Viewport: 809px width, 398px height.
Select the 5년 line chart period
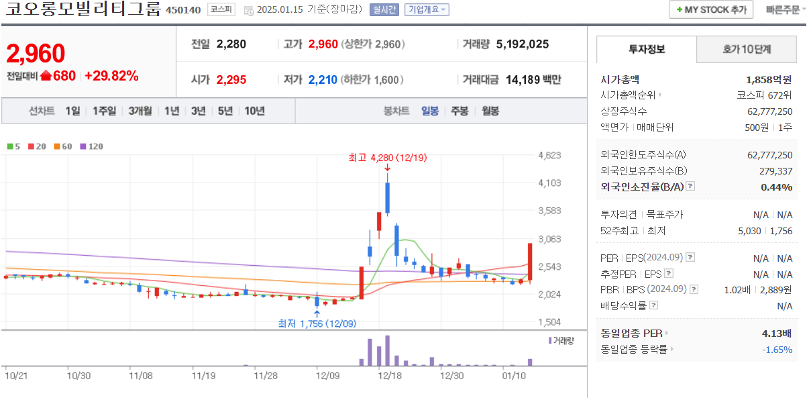pyautogui.click(x=225, y=111)
